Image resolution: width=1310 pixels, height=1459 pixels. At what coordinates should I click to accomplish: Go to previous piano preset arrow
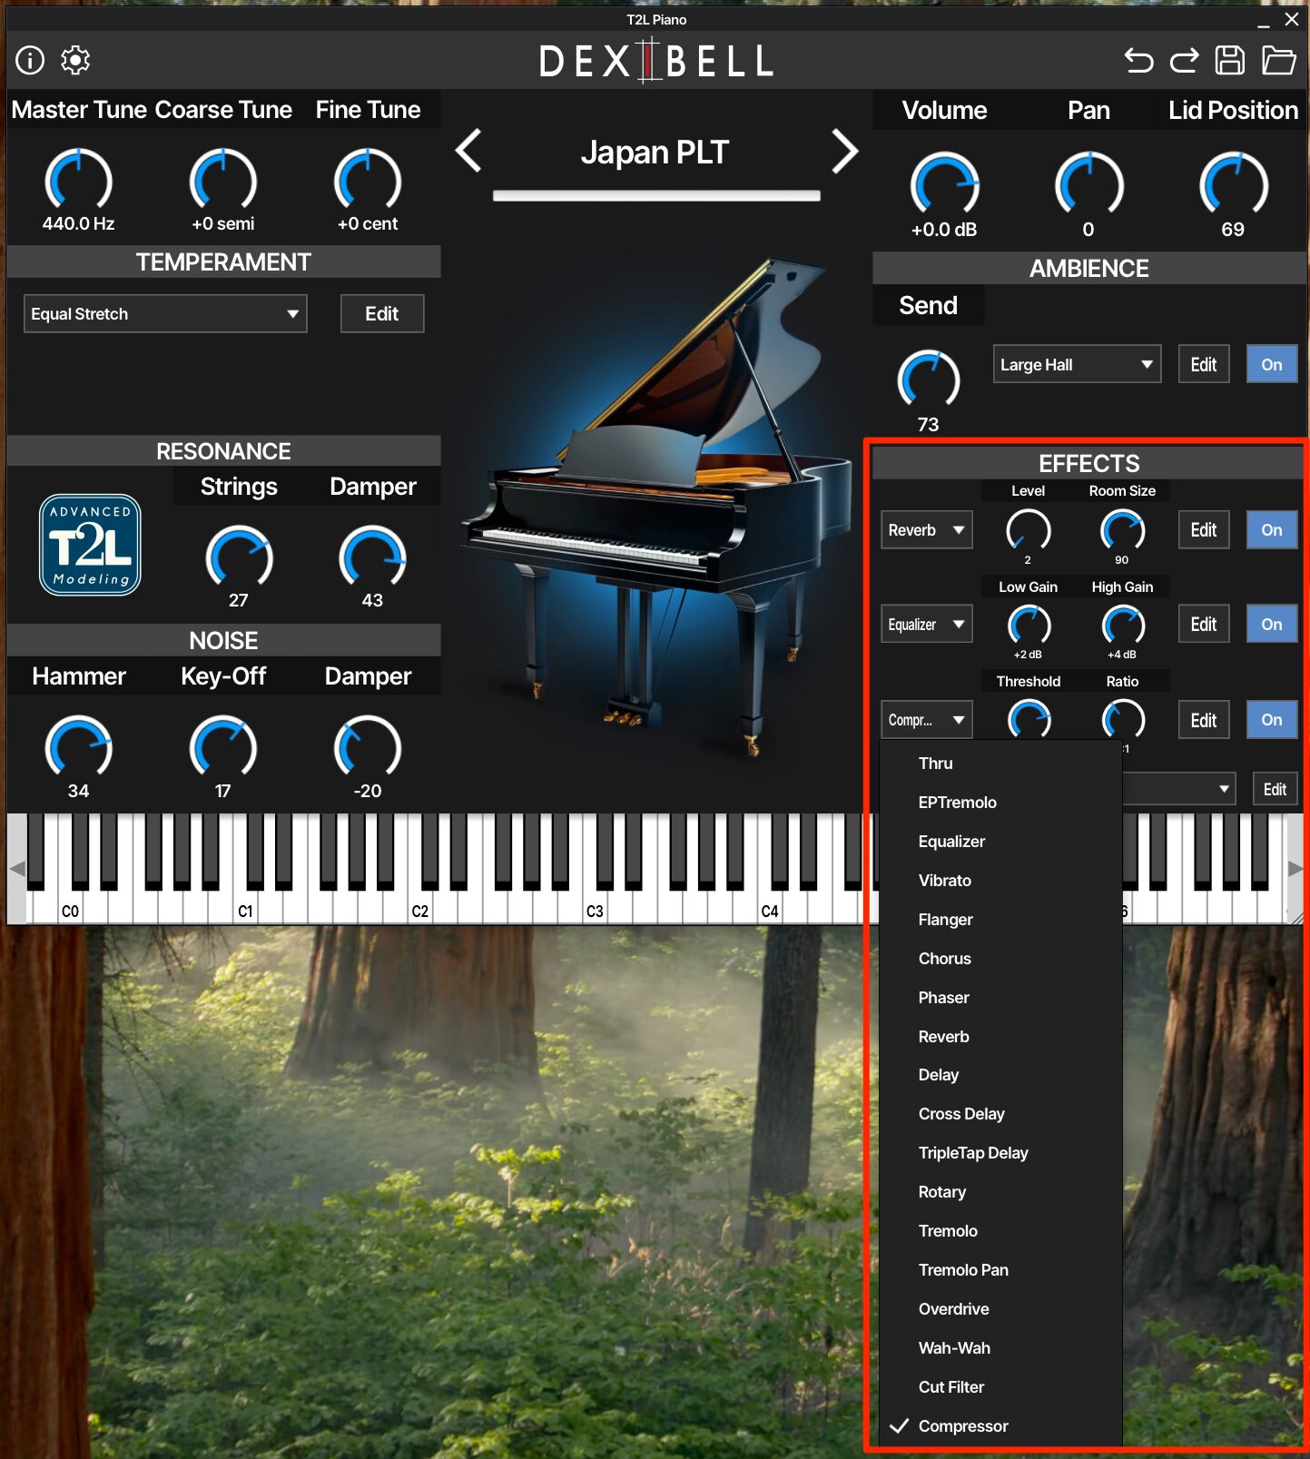pos(468,151)
